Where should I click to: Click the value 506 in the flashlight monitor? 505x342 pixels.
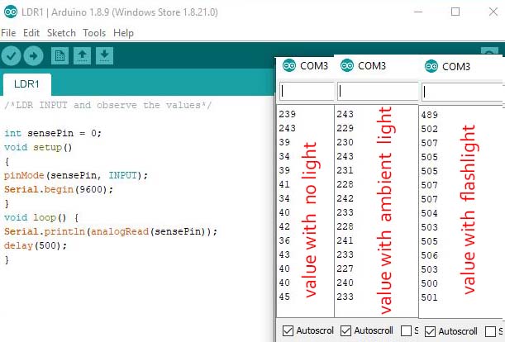point(429,255)
